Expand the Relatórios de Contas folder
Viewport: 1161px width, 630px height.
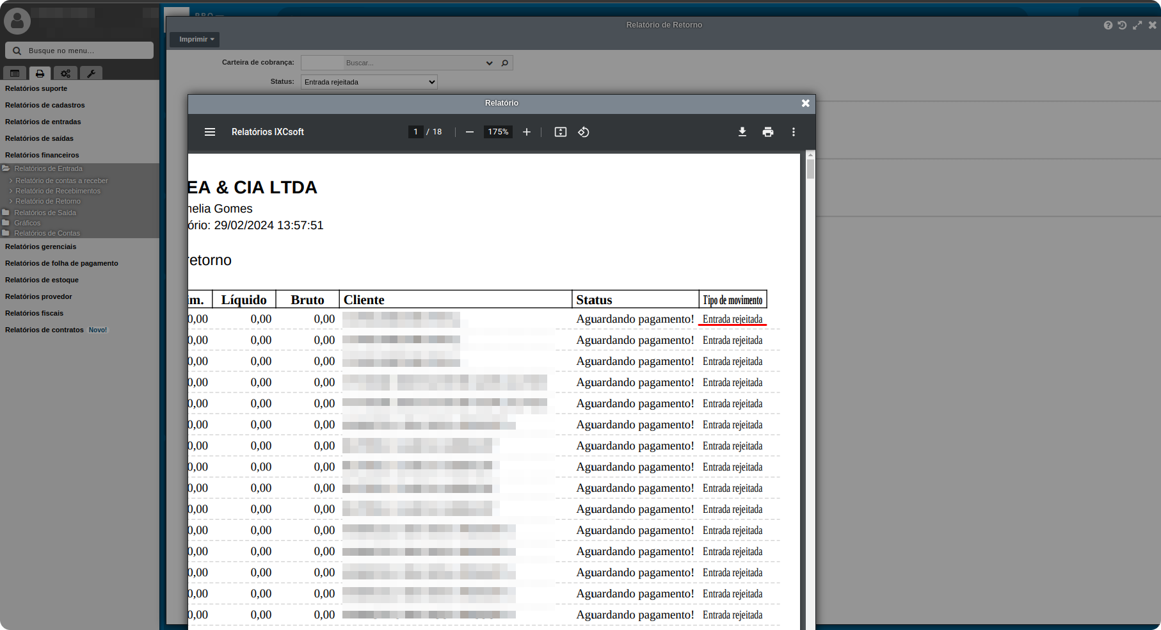coord(47,233)
